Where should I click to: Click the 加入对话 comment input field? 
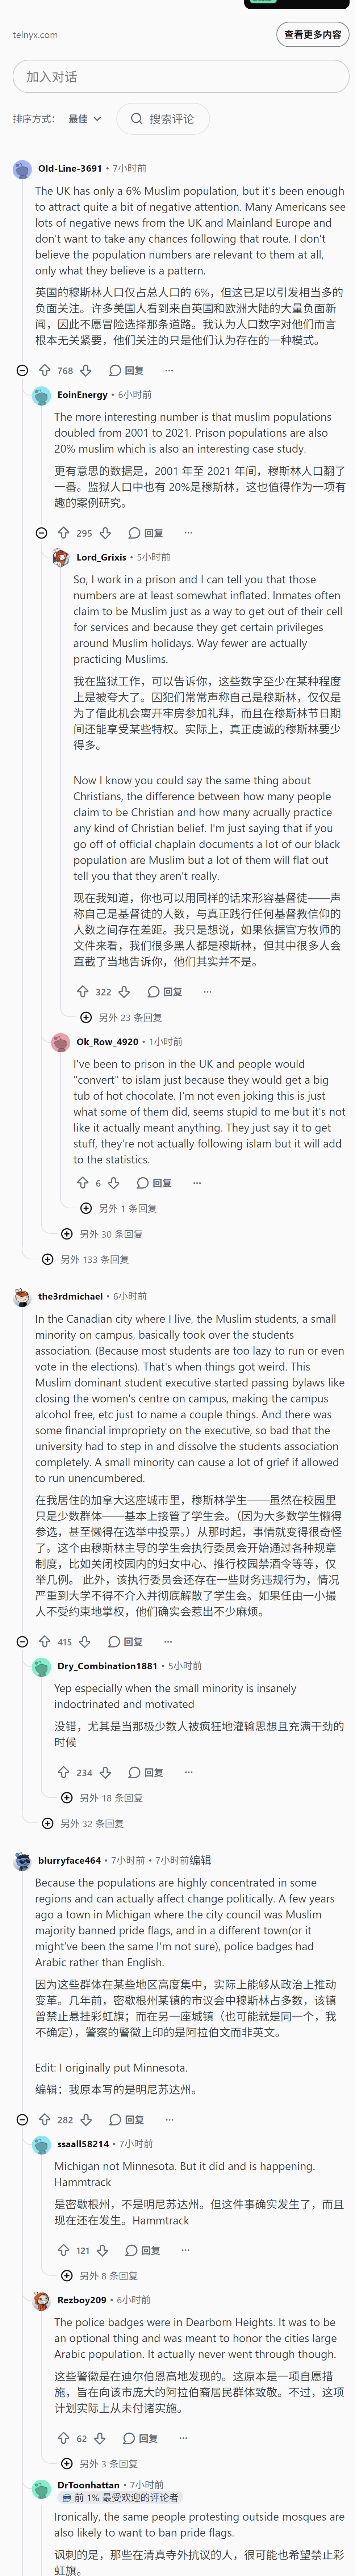(178, 77)
